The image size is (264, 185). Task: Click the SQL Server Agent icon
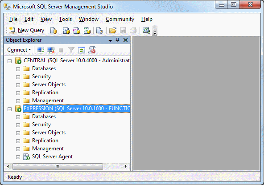[x=26, y=157]
